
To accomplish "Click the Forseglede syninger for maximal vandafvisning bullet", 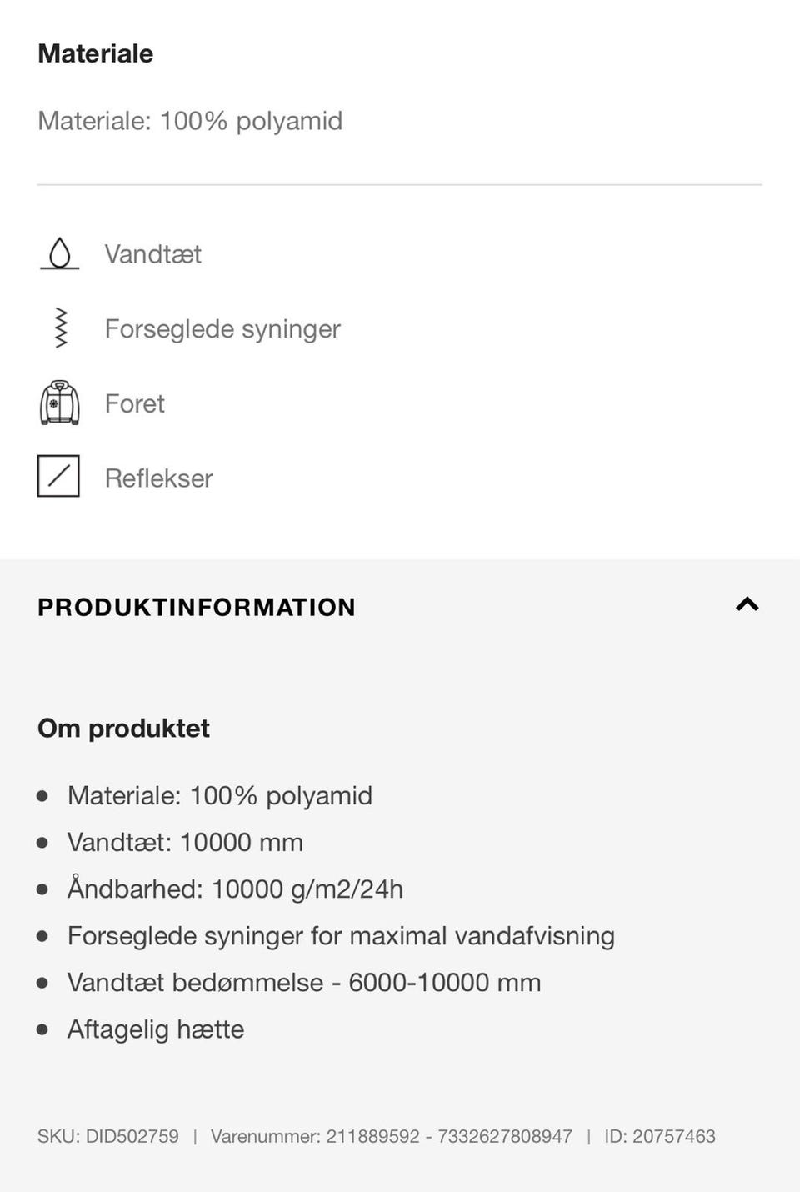I will (341, 936).
